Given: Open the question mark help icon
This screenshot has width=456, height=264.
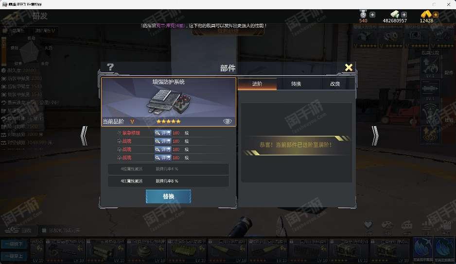Looking at the screenshot, I should [110, 67].
